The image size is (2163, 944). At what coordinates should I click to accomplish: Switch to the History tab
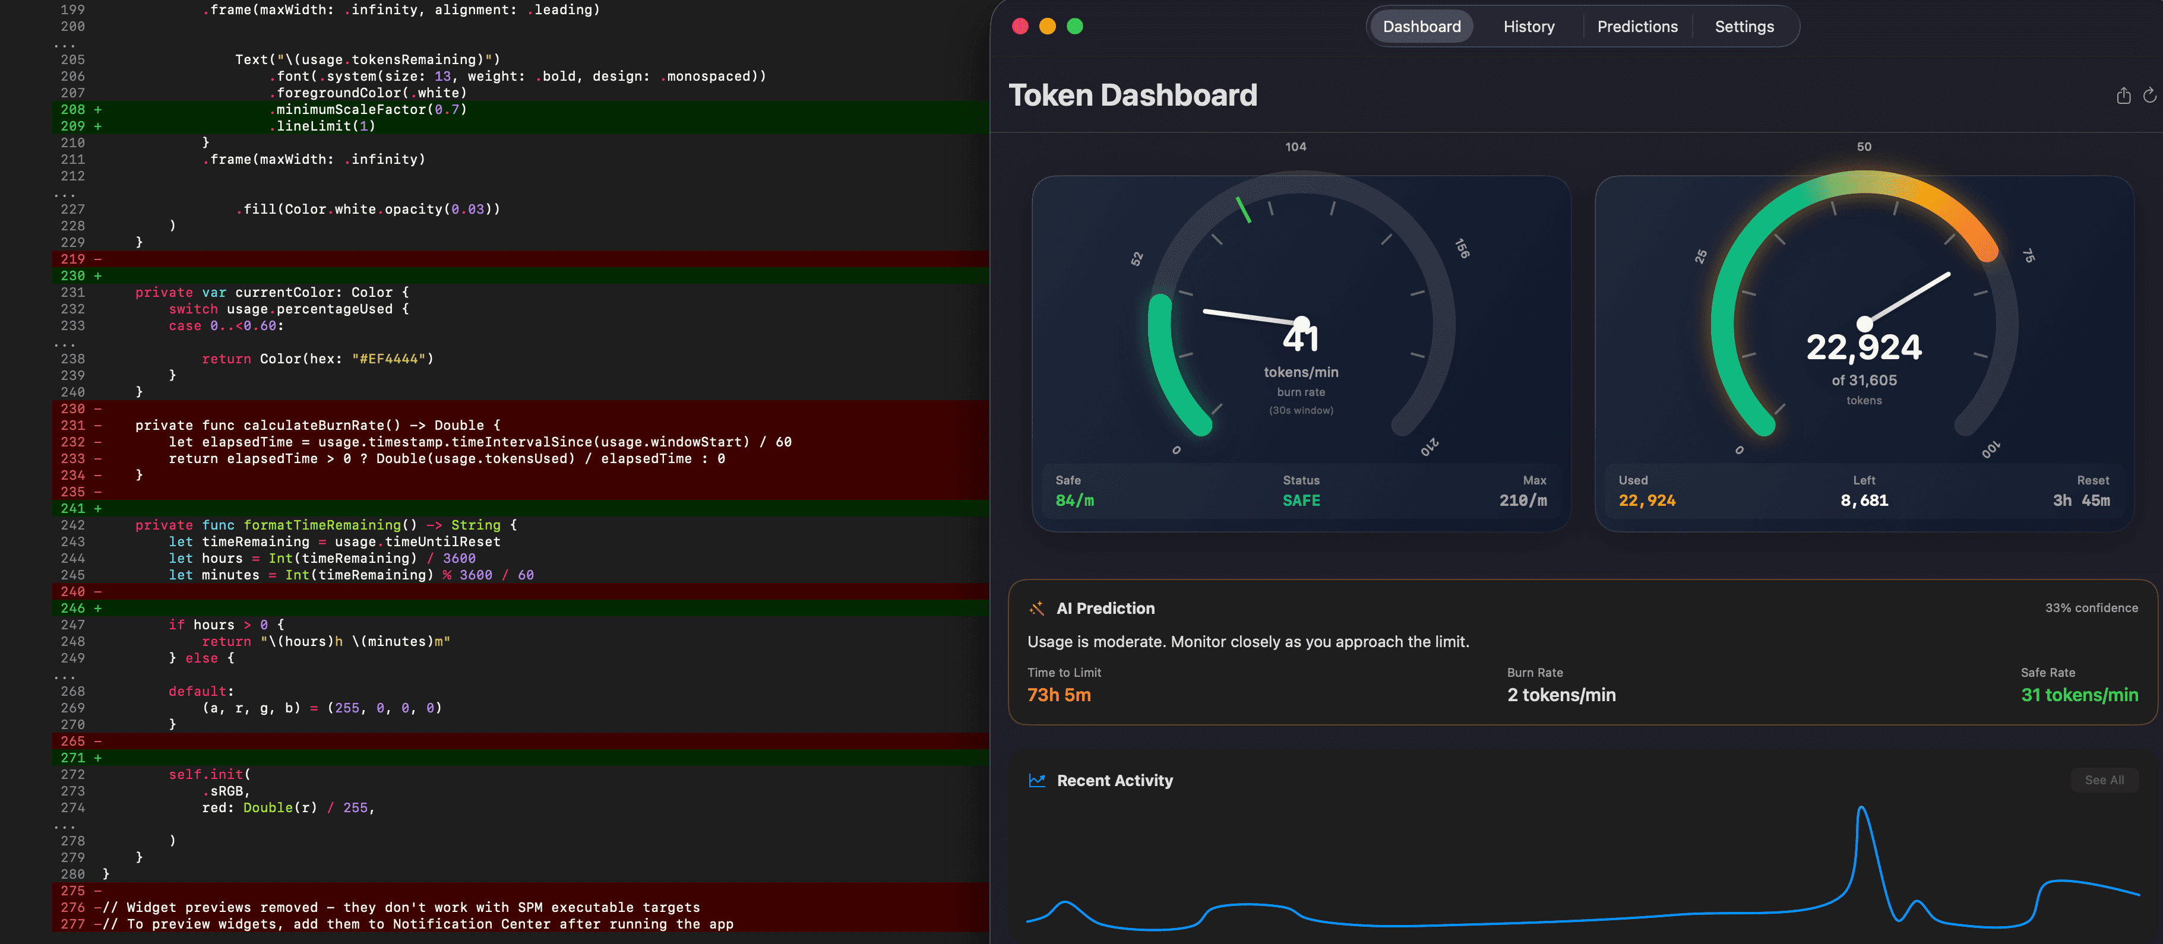(x=1529, y=26)
